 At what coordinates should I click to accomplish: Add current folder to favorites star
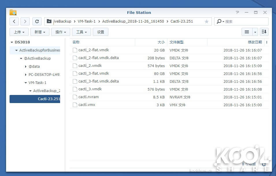206,21
